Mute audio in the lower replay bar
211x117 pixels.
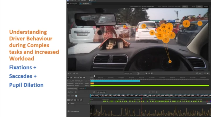[x=76, y=92]
